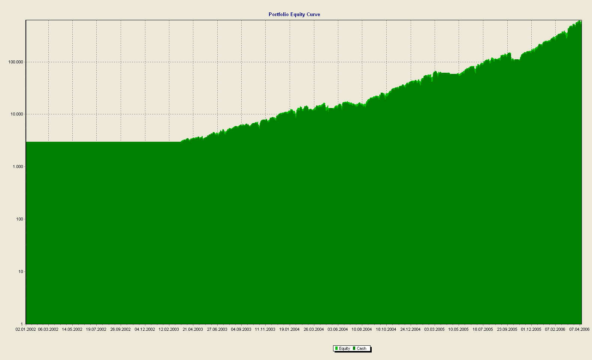
Task: Click the Portfolio Equity Curve title
Action: pos(294,14)
